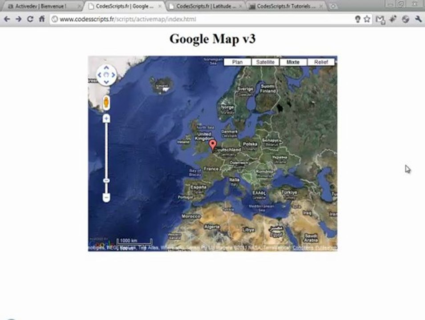Image resolution: width=425 pixels, height=320 pixels.
Task: Go back using browser back arrow
Action: [x=7, y=19]
